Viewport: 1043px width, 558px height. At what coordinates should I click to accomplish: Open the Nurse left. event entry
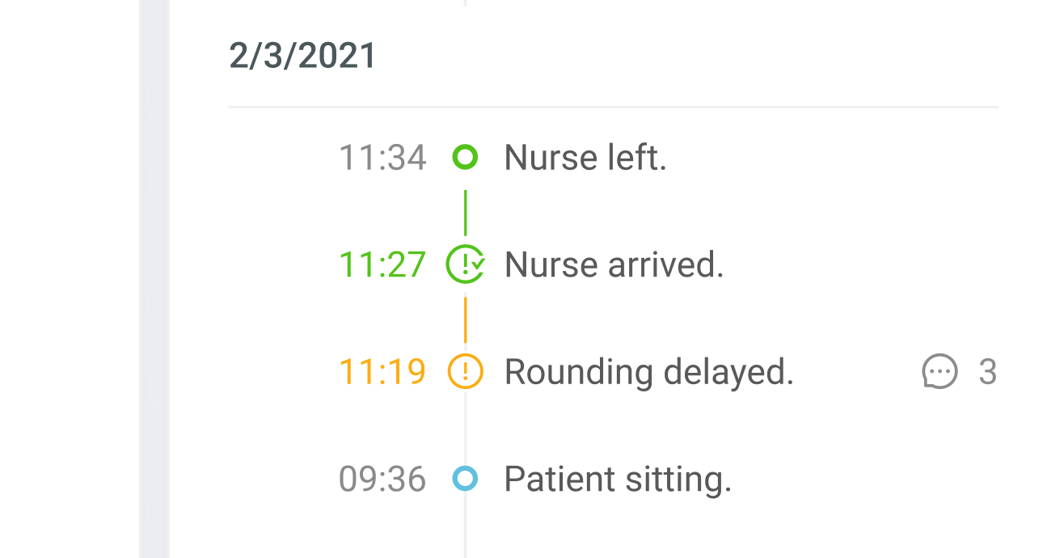coord(585,157)
